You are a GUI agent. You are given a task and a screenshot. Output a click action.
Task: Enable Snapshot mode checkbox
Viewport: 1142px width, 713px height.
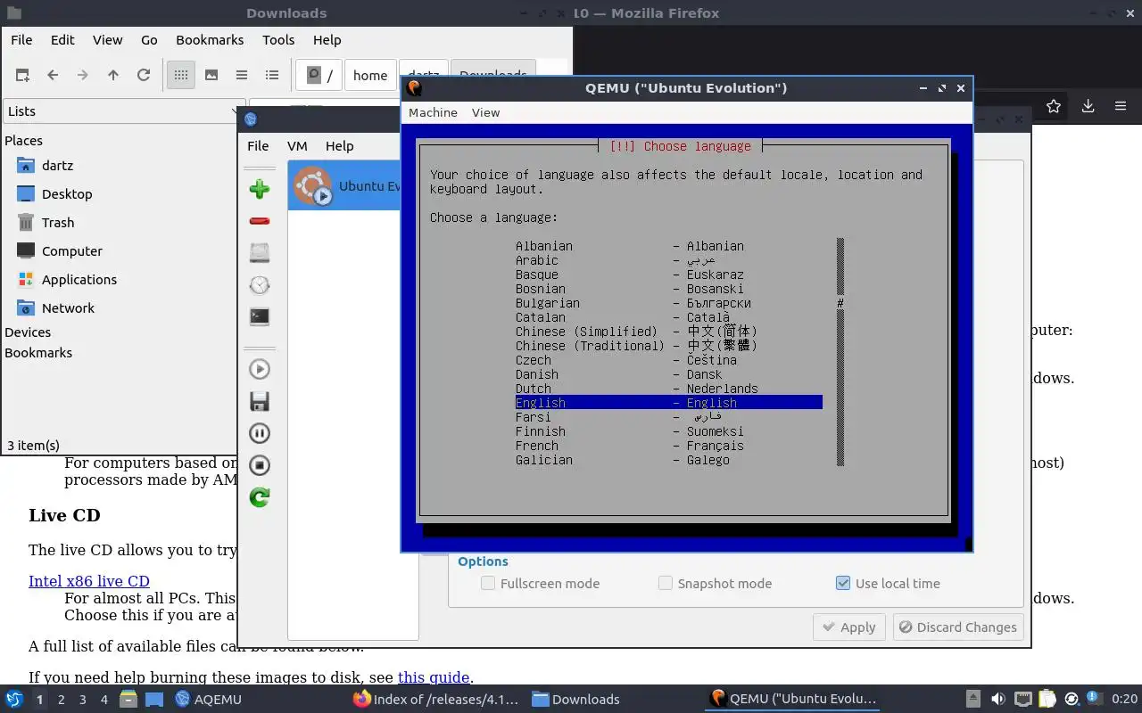click(x=665, y=583)
